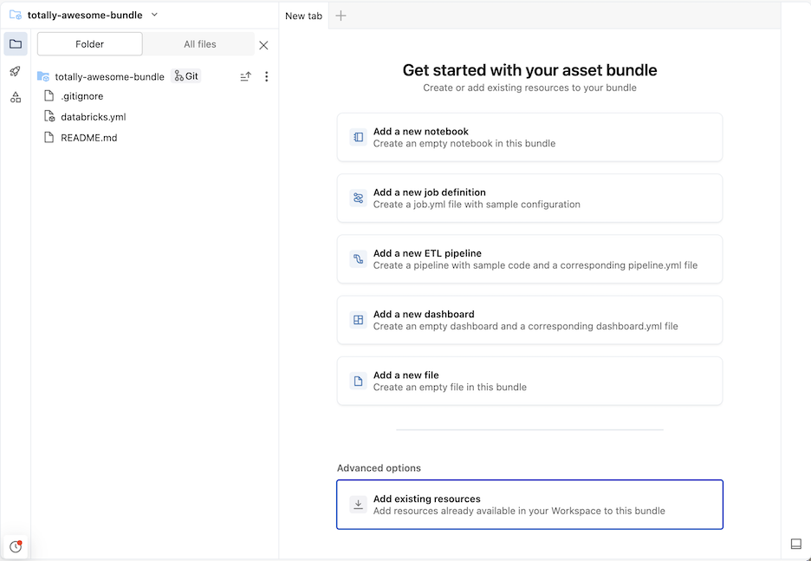Select the New tab tab
811x561 pixels.
pos(303,16)
